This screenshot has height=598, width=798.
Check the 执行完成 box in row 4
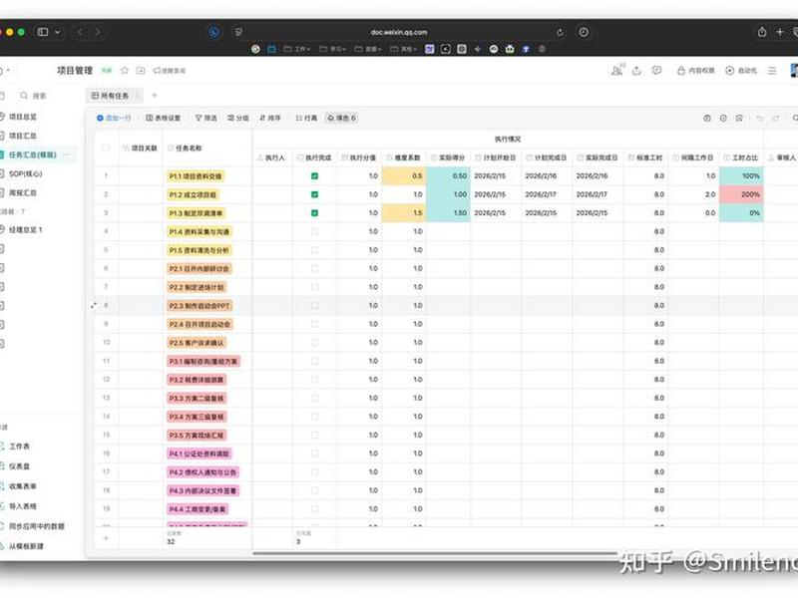point(314,231)
